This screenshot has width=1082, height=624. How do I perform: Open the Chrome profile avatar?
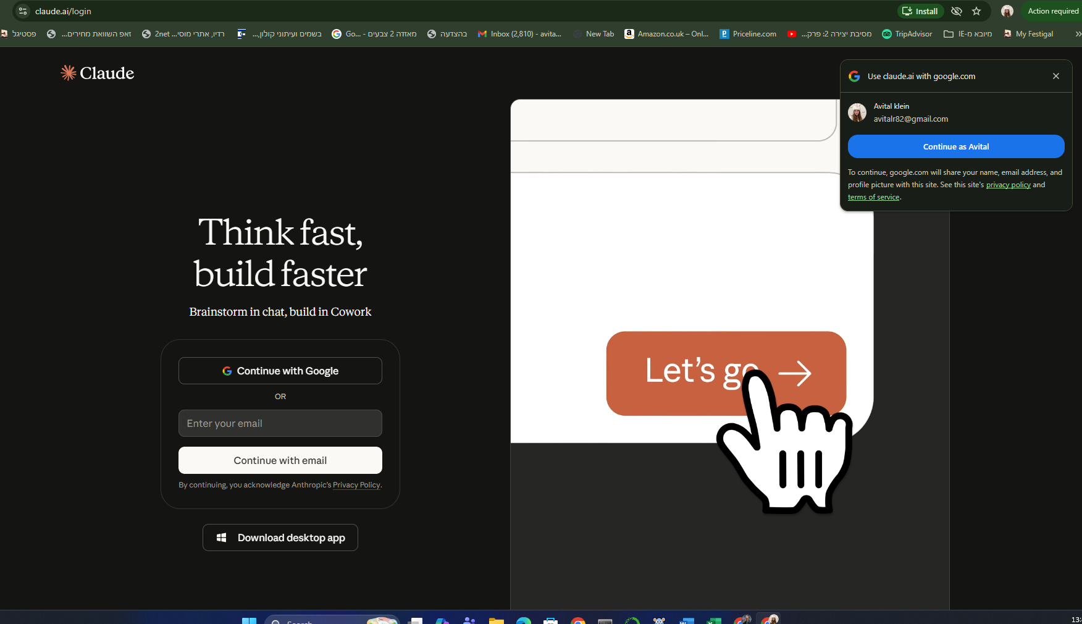click(1007, 11)
